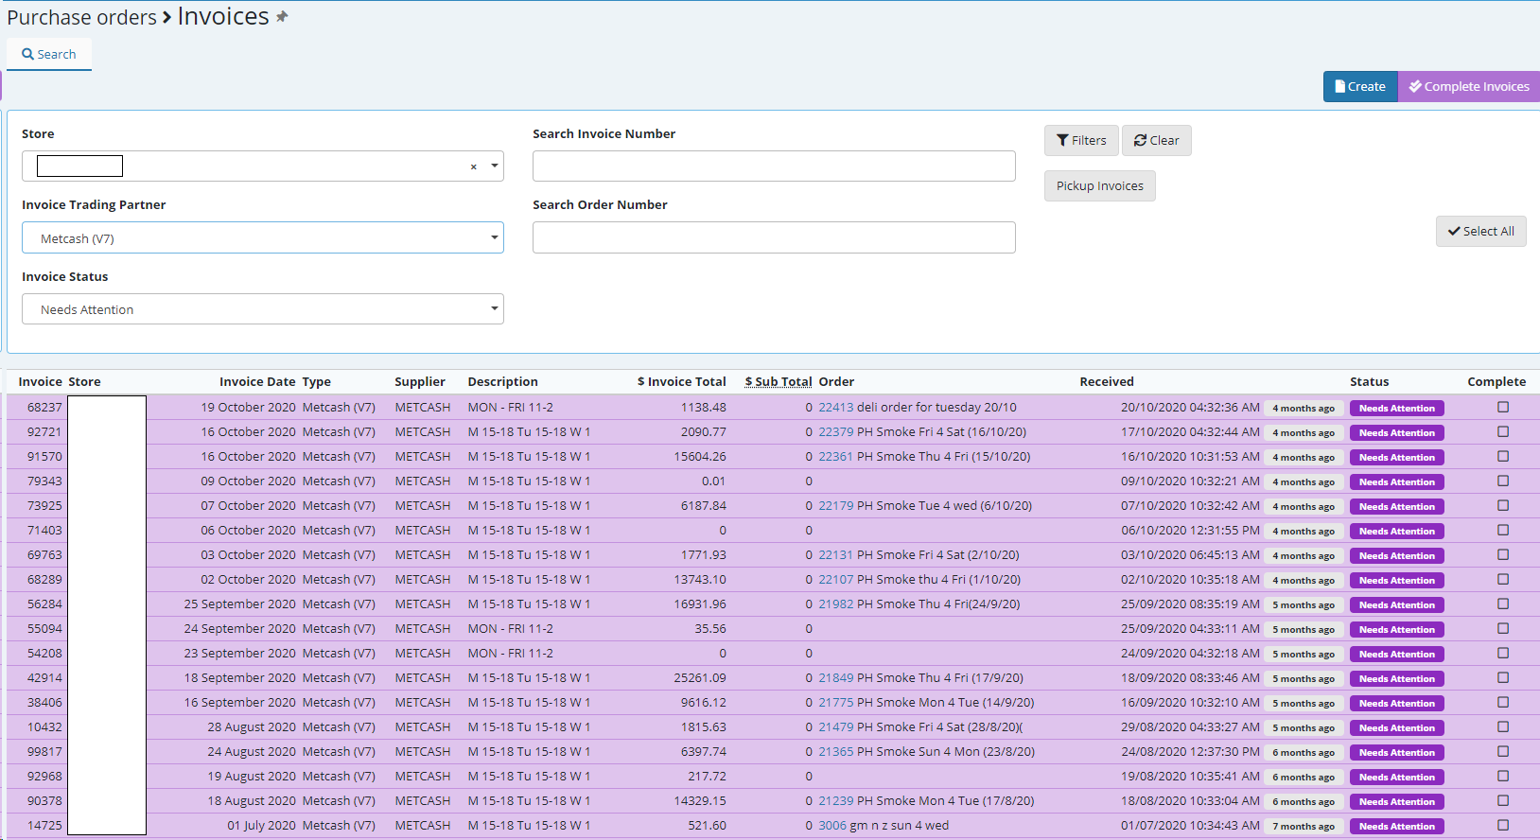Open order 22379 link

[836, 432]
